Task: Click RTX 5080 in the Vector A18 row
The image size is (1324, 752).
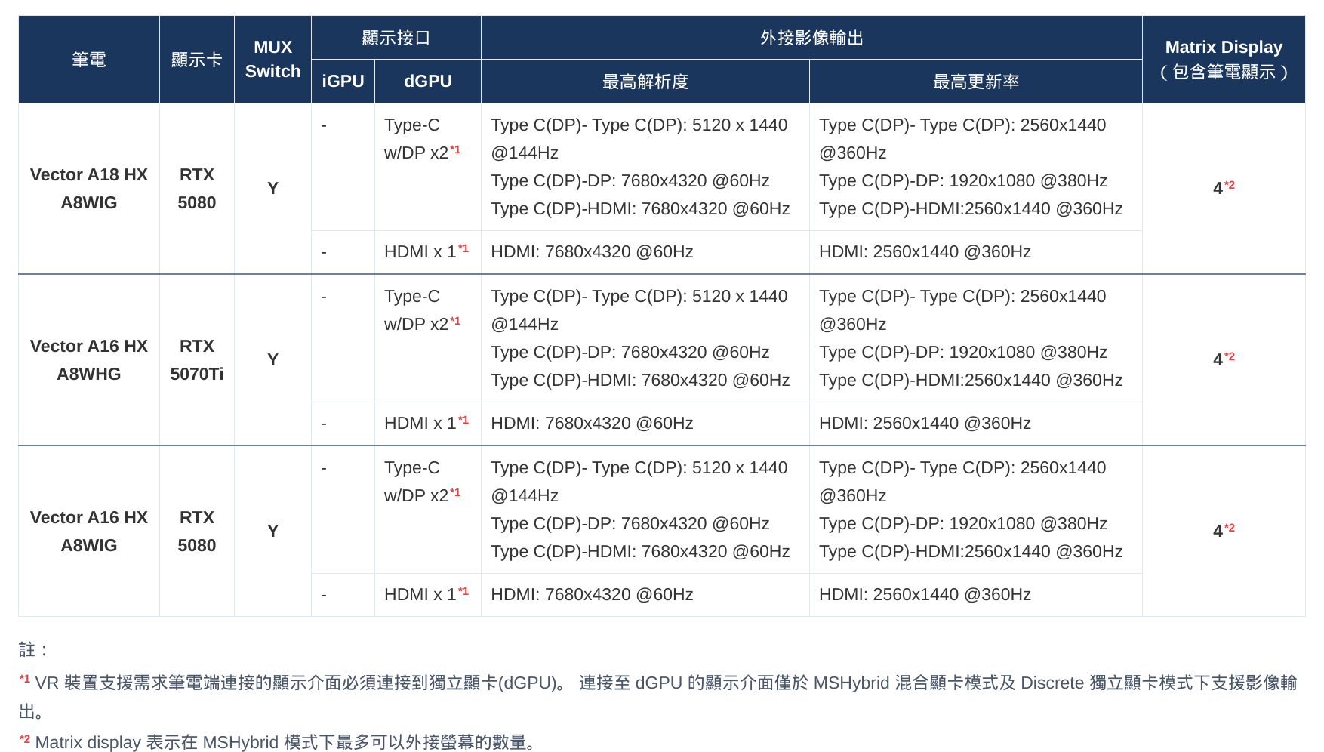Action: [x=197, y=189]
